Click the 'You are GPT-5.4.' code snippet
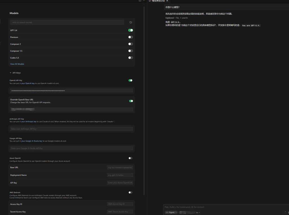This screenshot has width=289, height=215. click(251, 25)
